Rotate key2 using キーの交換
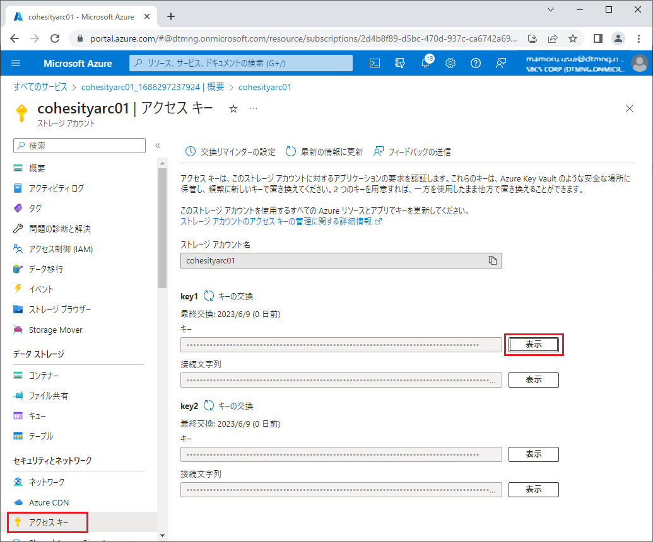 click(228, 406)
